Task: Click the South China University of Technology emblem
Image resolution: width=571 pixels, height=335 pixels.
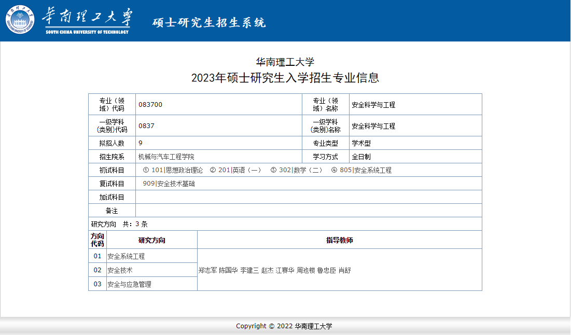Action: [x=20, y=20]
